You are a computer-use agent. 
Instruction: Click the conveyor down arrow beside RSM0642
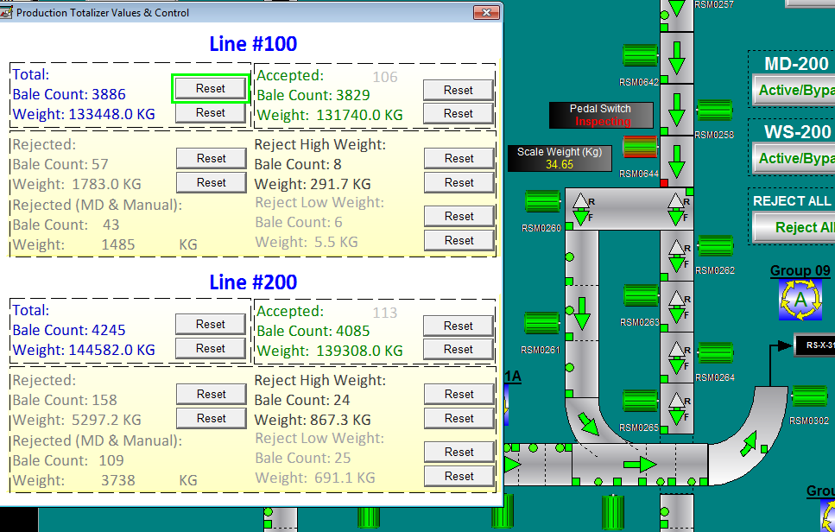[677, 58]
